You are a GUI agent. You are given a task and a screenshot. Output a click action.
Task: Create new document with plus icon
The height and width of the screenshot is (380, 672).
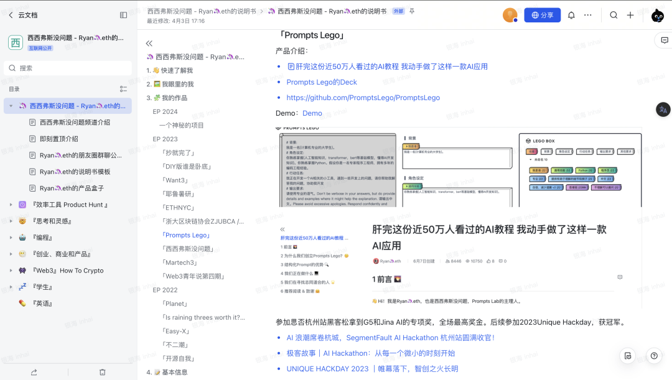click(x=630, y=15)
